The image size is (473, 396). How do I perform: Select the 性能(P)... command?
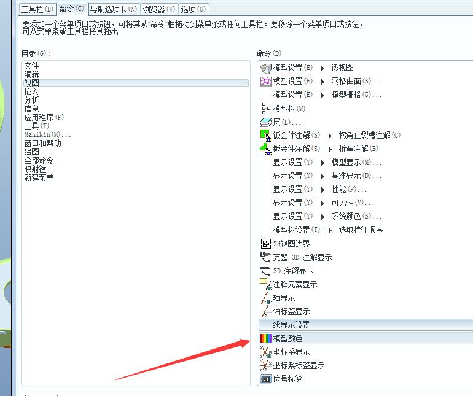coord(349,189)
